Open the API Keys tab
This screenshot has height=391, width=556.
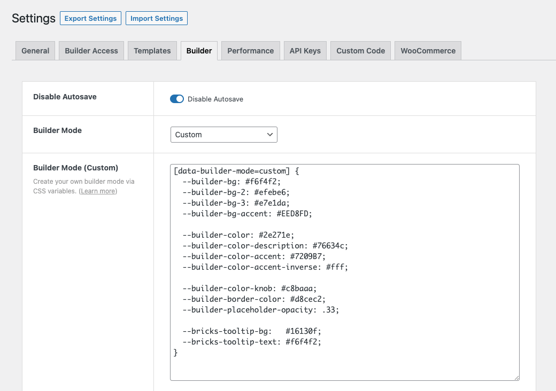[x=305, y=51]
